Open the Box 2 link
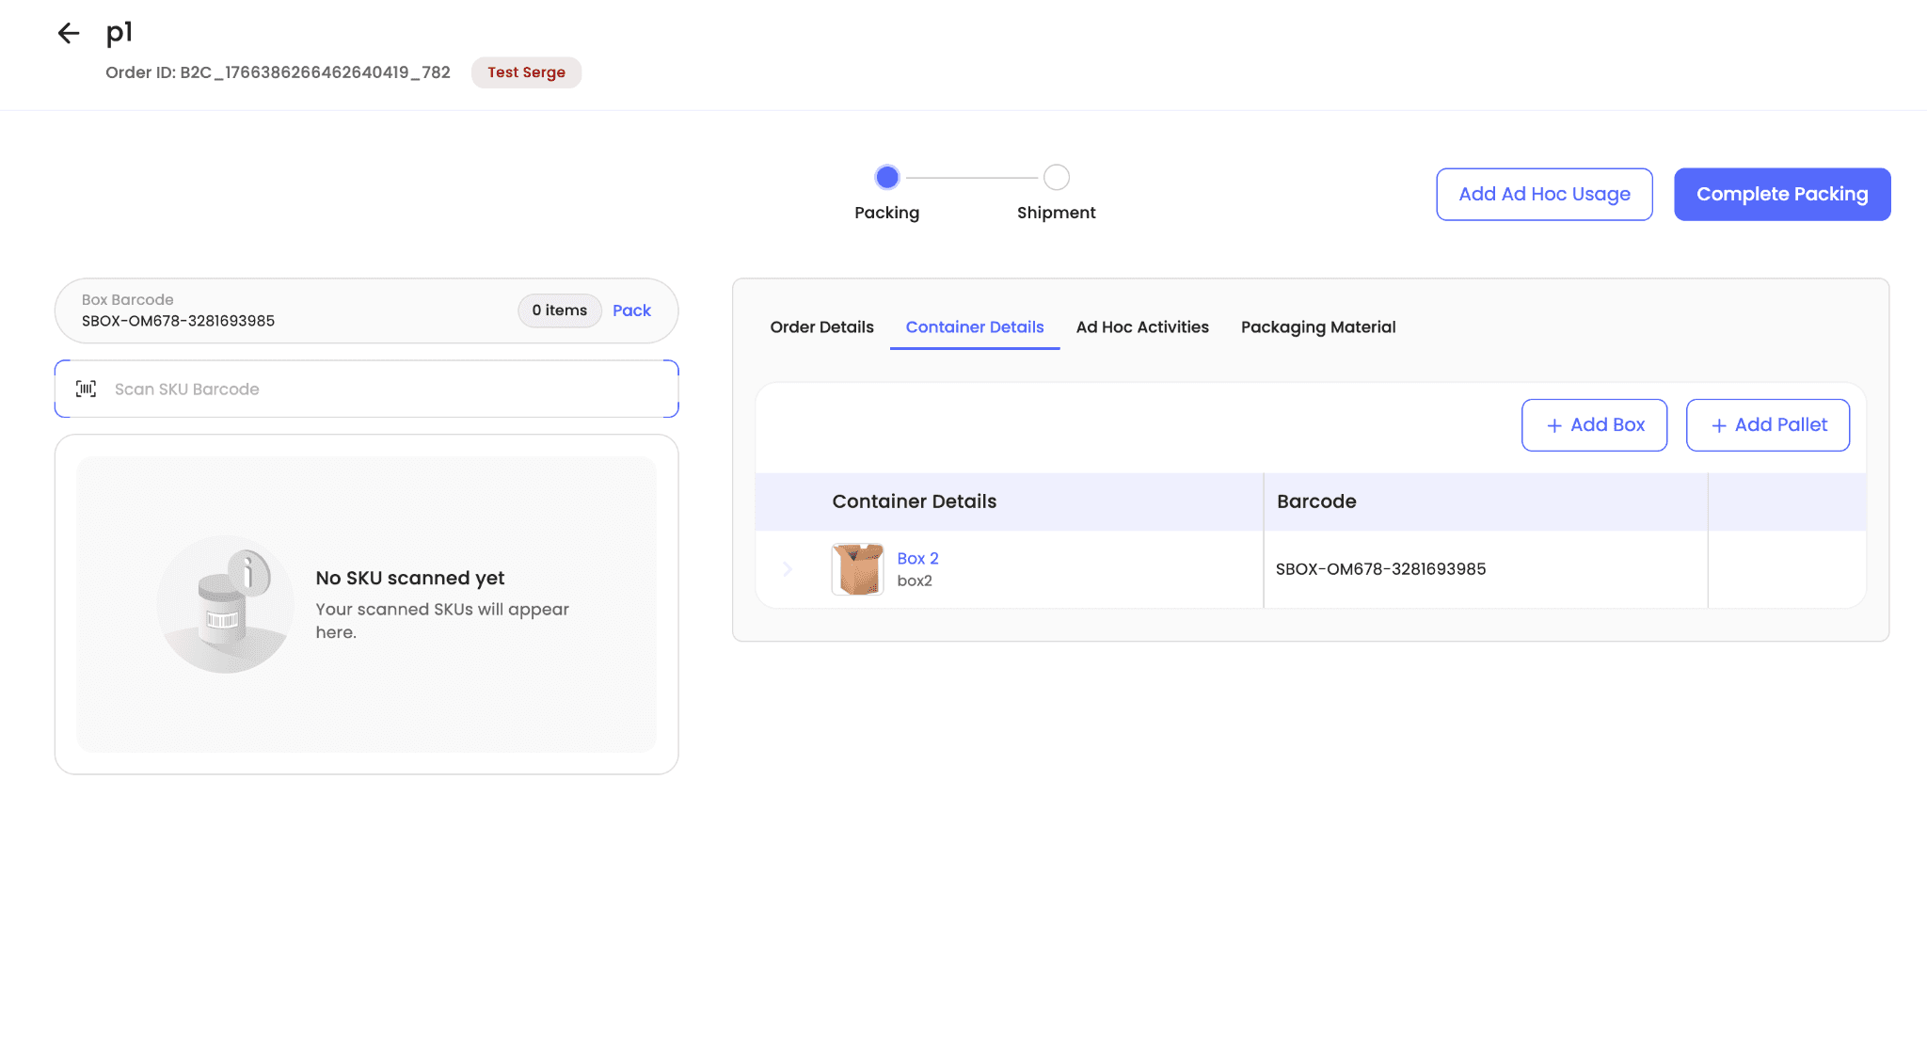The height and width of the screenshot is (1050, 1927). pyautogui.click(x=917, y=558)
